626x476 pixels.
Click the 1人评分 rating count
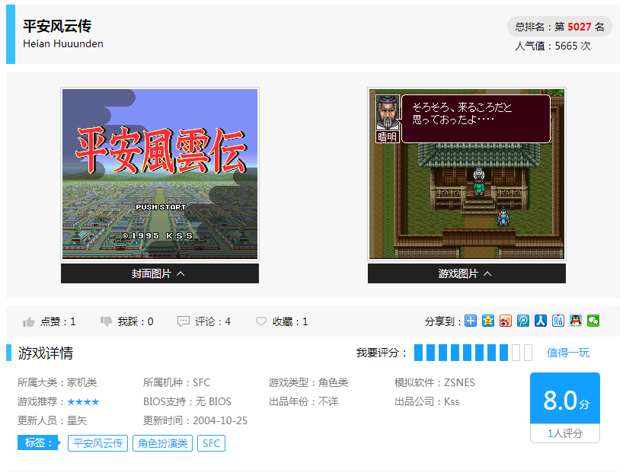click(565, 433)
